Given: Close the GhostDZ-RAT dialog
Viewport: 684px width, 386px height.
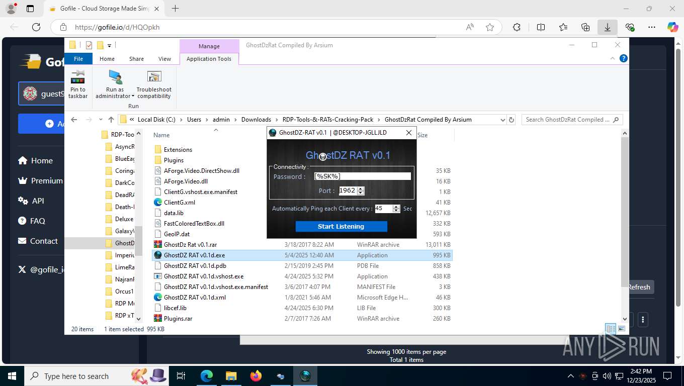Looking at the screenshot, I should click(409, 133).
